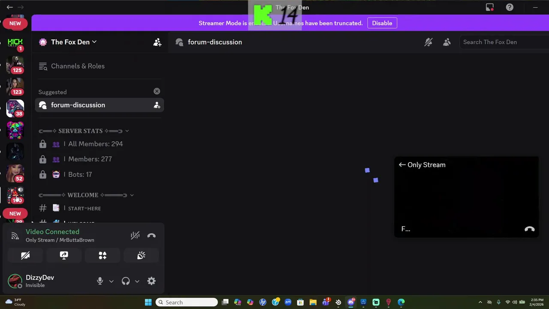Focus the Search The Fox Den field

tap(504, 42)
